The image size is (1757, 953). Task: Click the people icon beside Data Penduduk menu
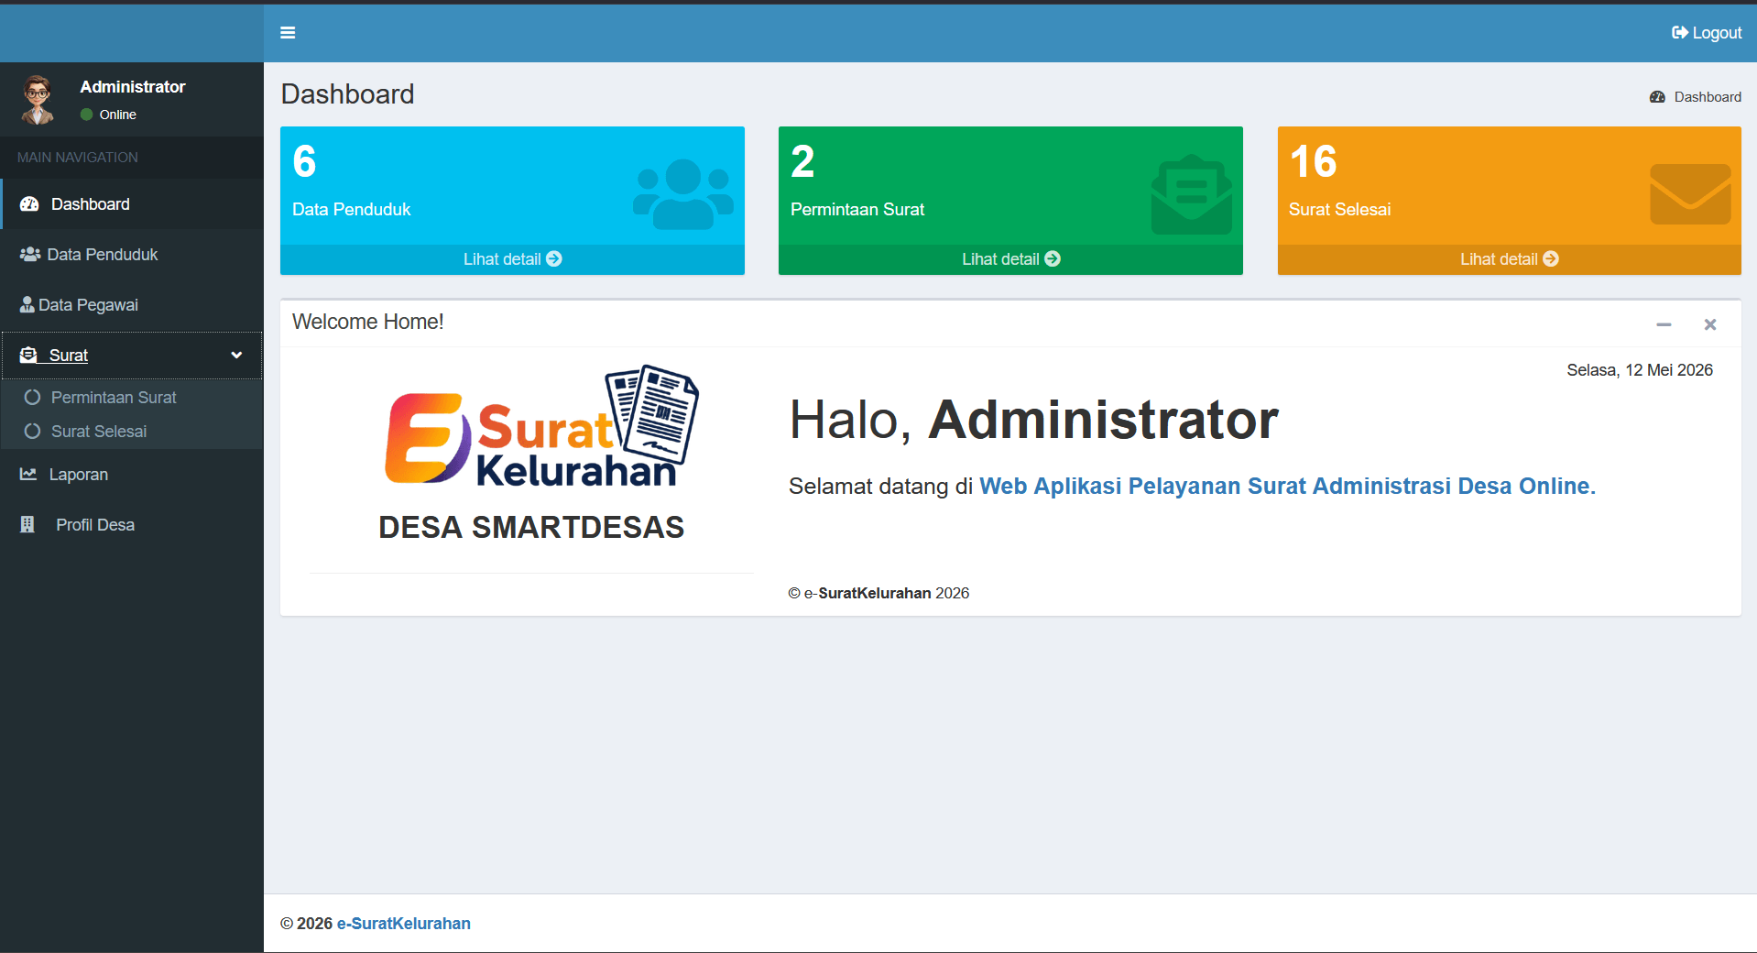point(30,254)
